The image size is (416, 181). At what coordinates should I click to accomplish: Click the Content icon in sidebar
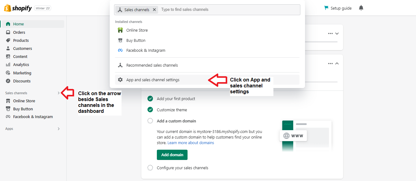[x=8, y=56]
